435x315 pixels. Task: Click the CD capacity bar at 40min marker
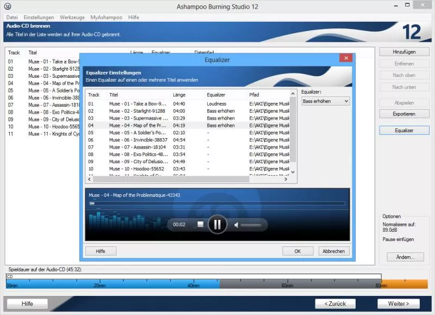coord(194,285)
